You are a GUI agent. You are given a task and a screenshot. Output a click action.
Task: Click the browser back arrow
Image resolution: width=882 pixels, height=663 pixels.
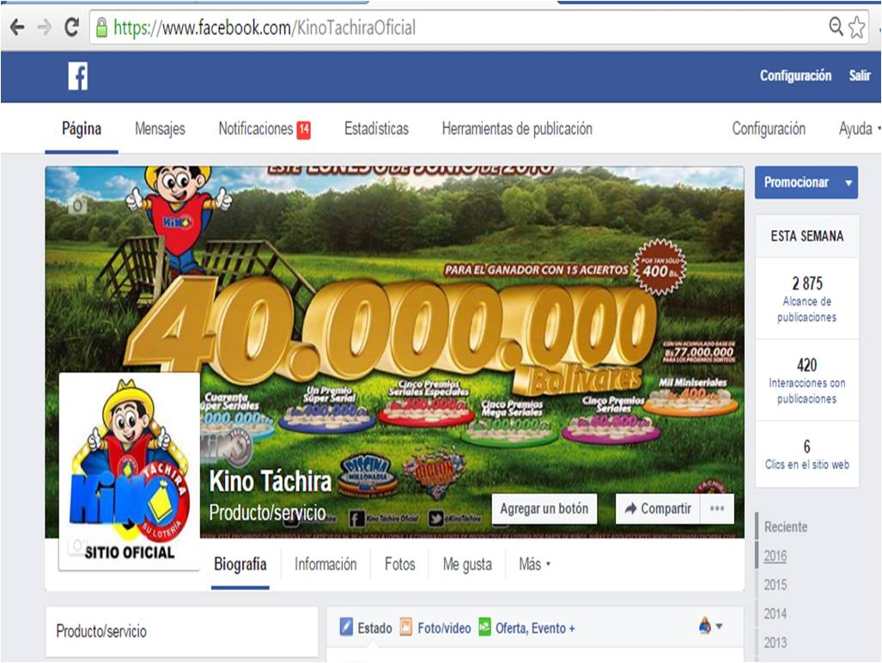pyautogui.click(x=17, y=27)
